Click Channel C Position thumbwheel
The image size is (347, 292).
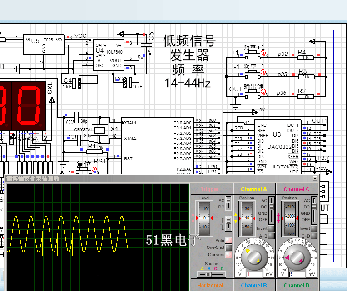[x=290, y=218]
